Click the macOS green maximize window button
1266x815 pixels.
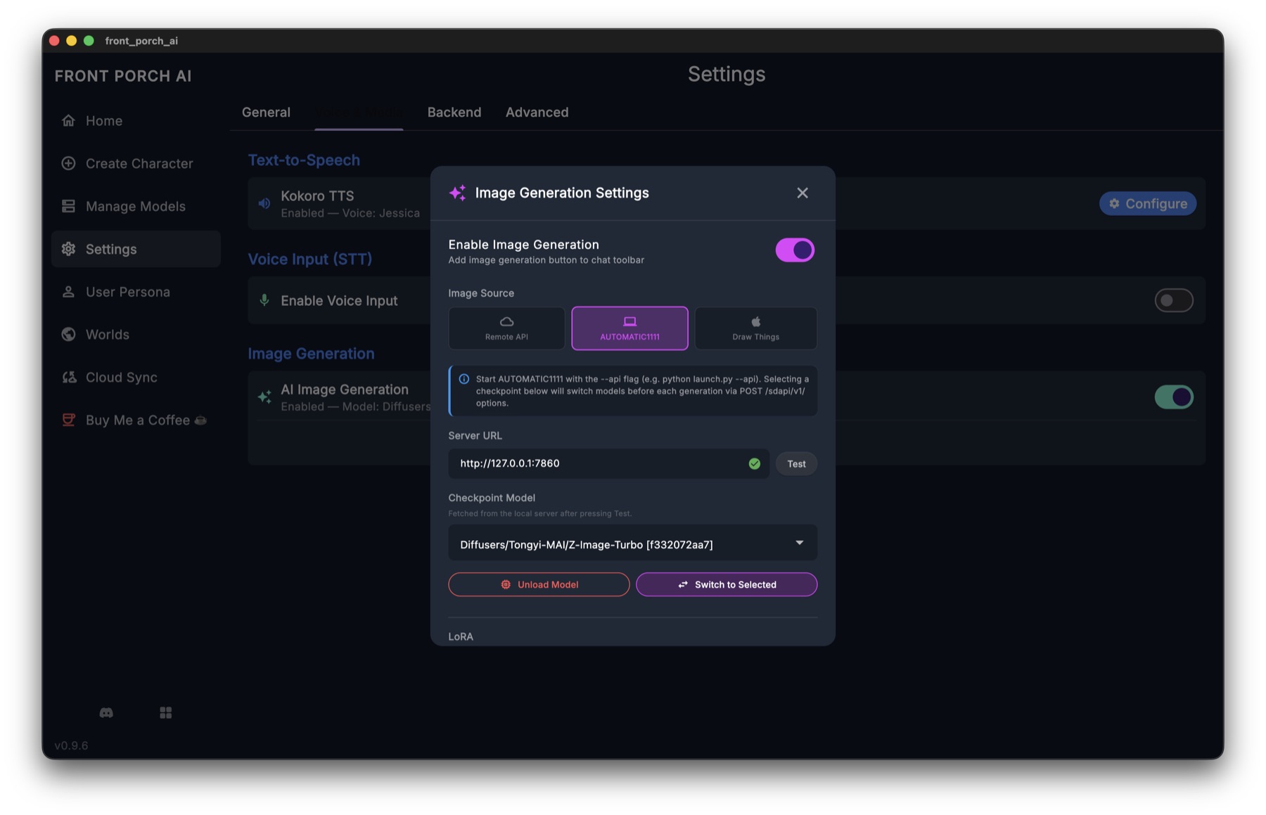[89, 41]
